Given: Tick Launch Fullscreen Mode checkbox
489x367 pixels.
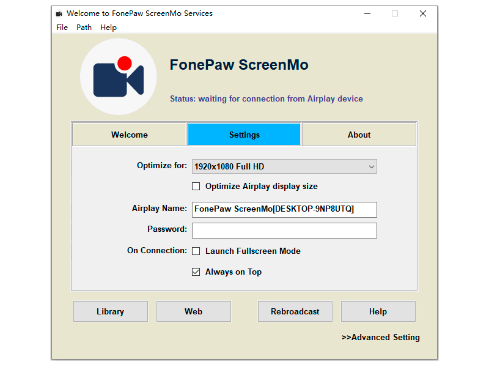Looking at the screenshot, I should click(x=196, y=251).
